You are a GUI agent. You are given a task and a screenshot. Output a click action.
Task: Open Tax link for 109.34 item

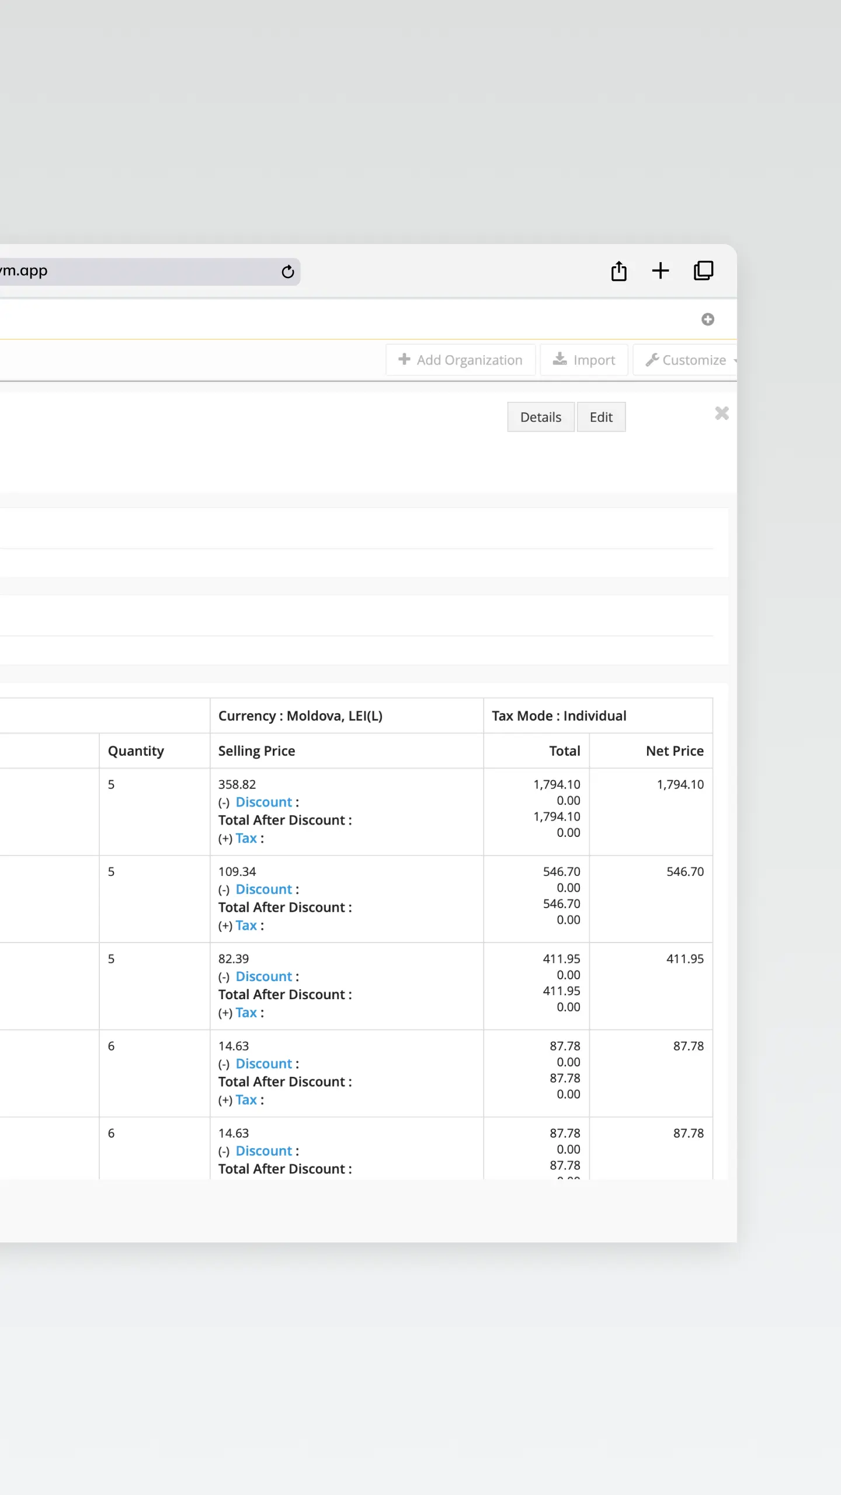coord(246,926)
